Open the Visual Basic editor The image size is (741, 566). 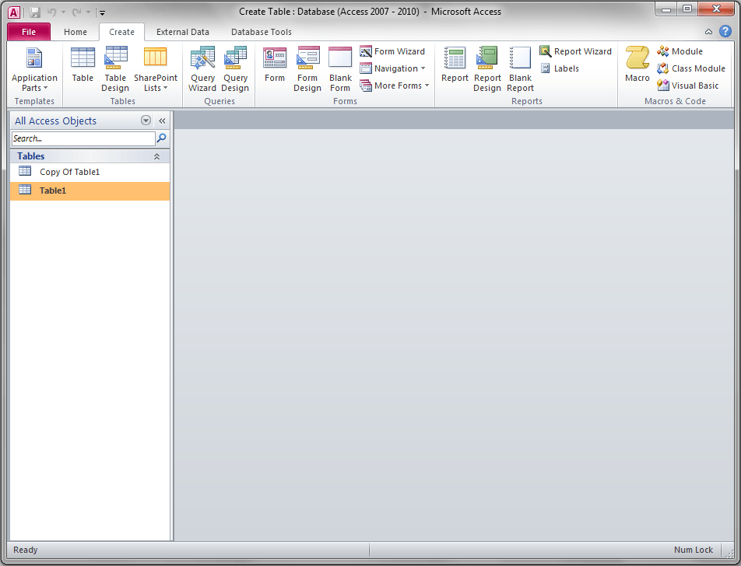687,86
